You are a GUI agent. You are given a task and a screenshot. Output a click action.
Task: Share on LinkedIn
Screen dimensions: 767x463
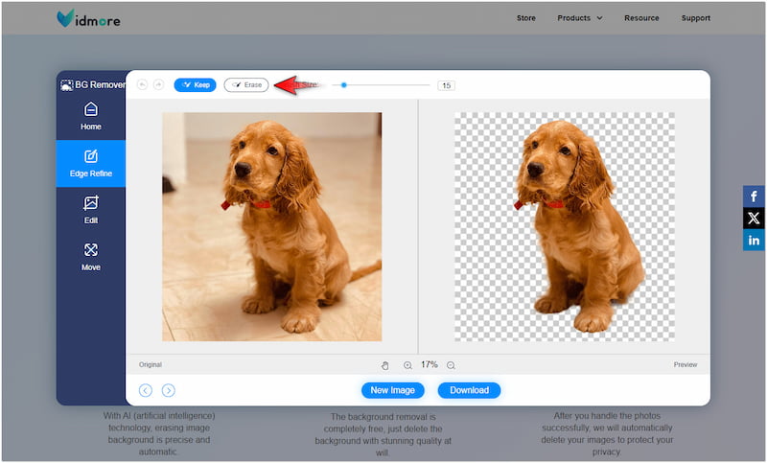[754, 241]
